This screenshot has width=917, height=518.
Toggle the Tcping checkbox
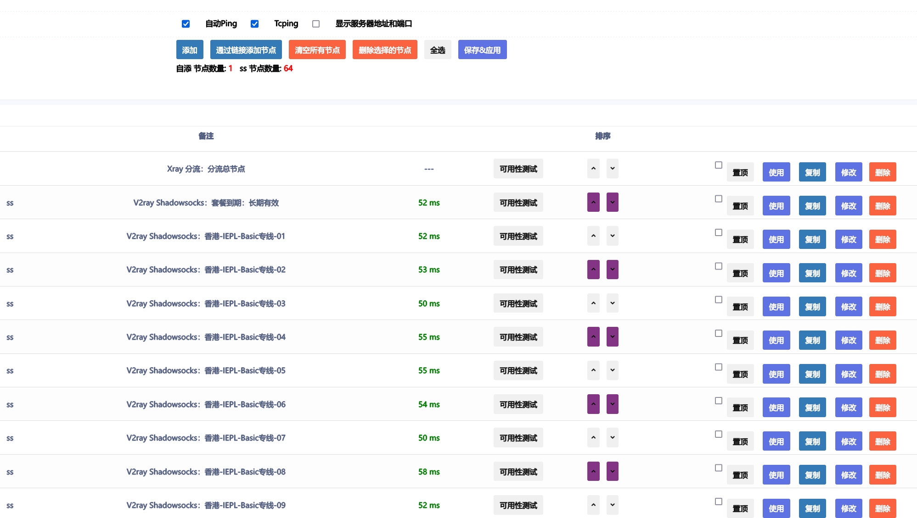(254, 24)
